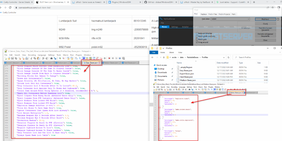
Task: Click Undo icon in left Notepad++ toolbar
Action: 43,58
